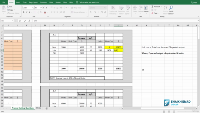This screenshot has height=113, width=200.
Task: Open Cell Styles gallery
Action: click(127, 10)
